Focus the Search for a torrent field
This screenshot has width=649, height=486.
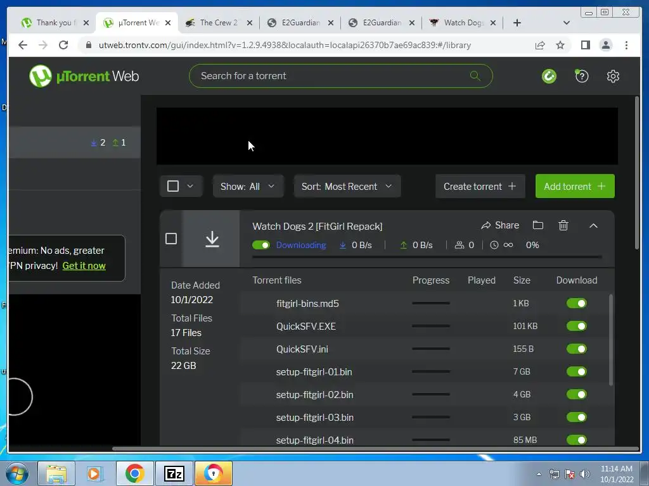tap(340, 76)
